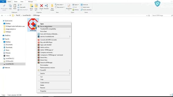
Task: Select Documents under This PC
Action: coord(9,45)
